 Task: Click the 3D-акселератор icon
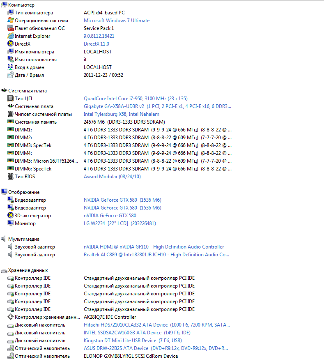click(x=11, y=215)
